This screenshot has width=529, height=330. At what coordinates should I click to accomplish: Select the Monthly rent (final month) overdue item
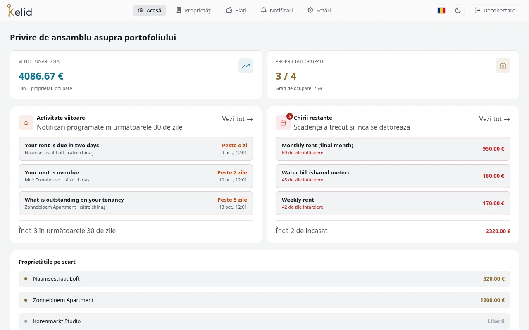coord(393,149)
